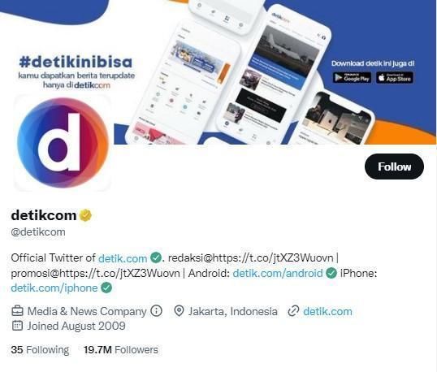Image resolution: width=437 pixels, height=372 pixels.
Task: Click the location pin icon
Action: click(179, 311)
